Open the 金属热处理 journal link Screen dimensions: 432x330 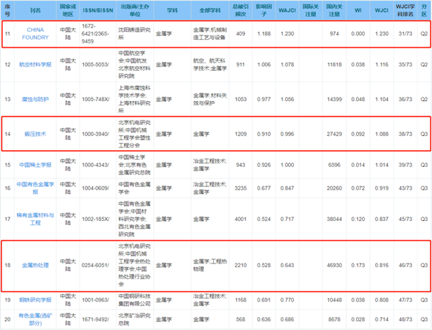pyautogui.click(x=35, y=265)
